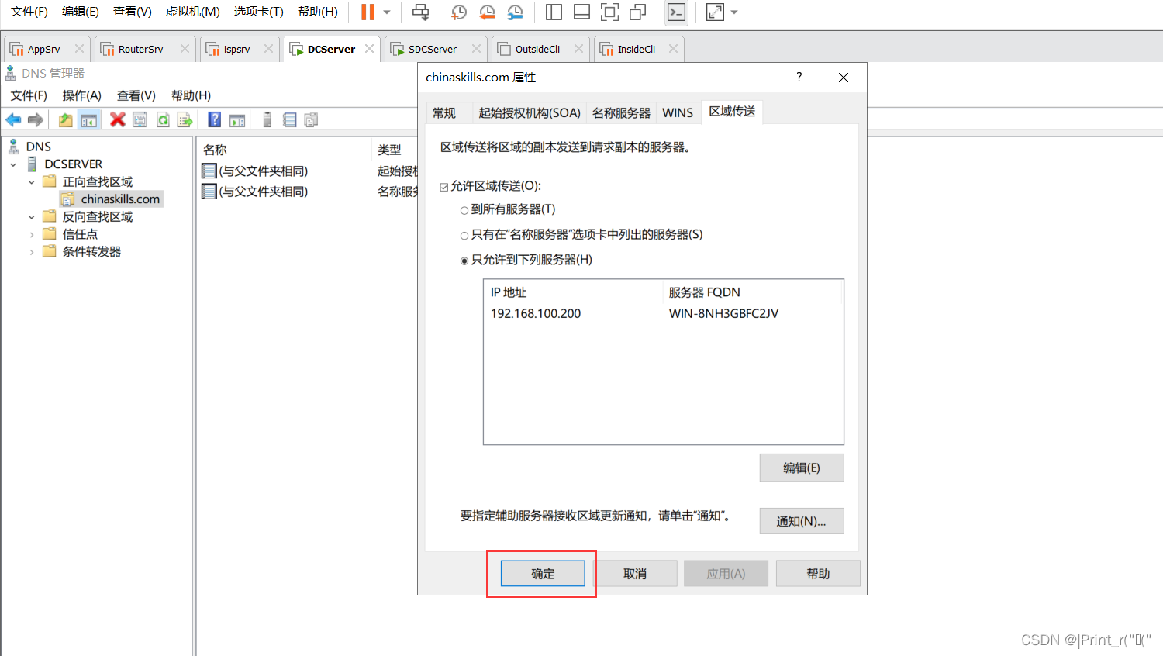Click the back navigation arrow in DNS Manager
1163x656 pixels.
12,119
